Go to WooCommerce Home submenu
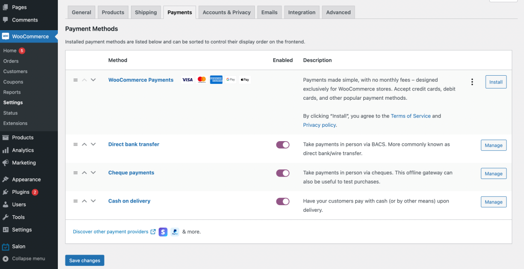Viewport: 524px width, 269px height. coord(10,51)
